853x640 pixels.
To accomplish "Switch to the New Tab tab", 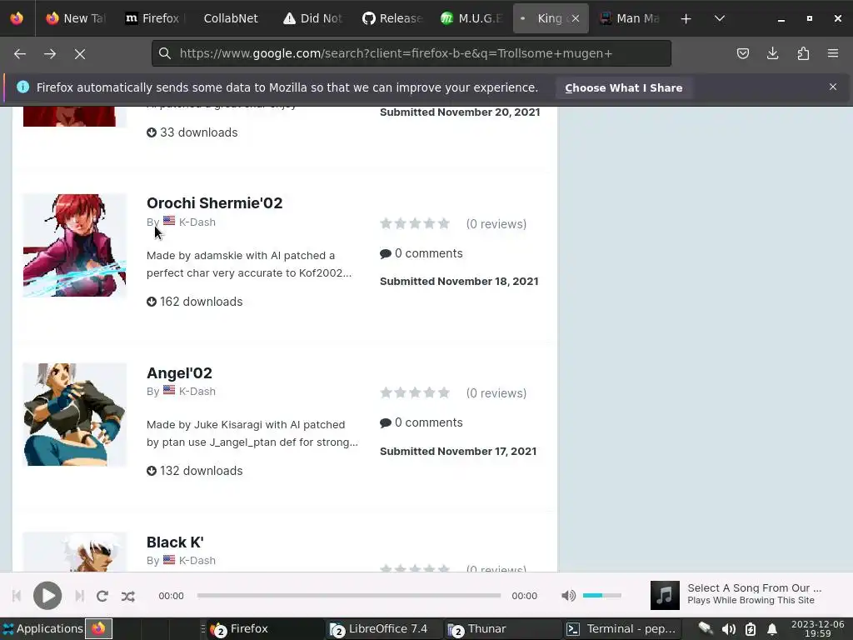I will coord(75,18).
